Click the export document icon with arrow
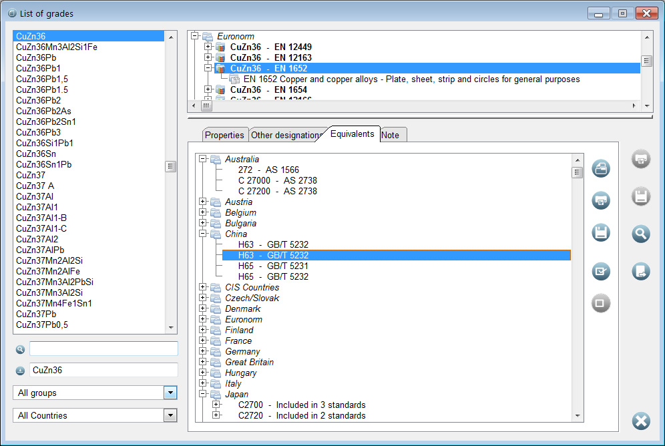The height and width of the screenshot is (446, 665). point(641,271)
